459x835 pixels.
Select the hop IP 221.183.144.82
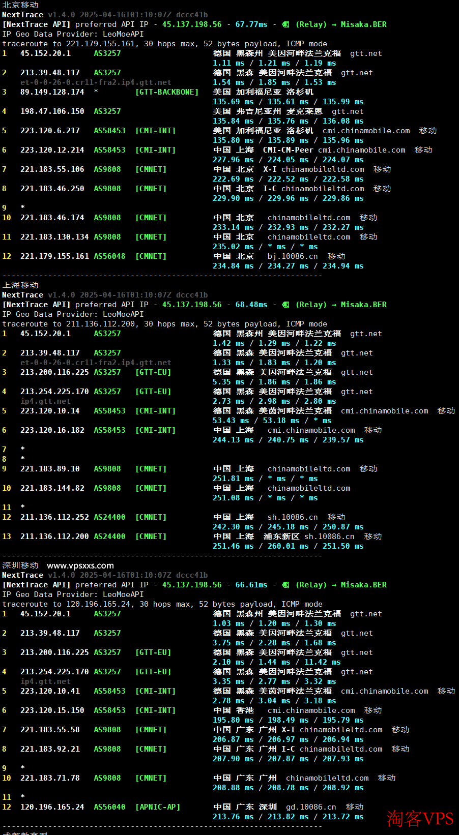[x=52, y=488]
